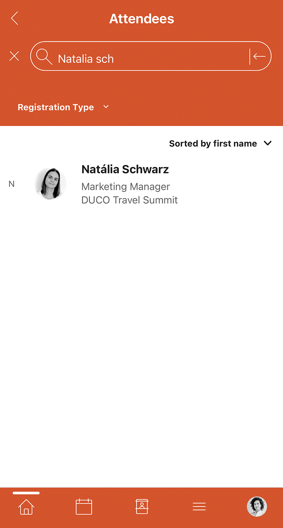The height and width of the screenshot is (528, 283).
Task: Tap the magnifying glass search icon
Action: click(x=44, y=57)
